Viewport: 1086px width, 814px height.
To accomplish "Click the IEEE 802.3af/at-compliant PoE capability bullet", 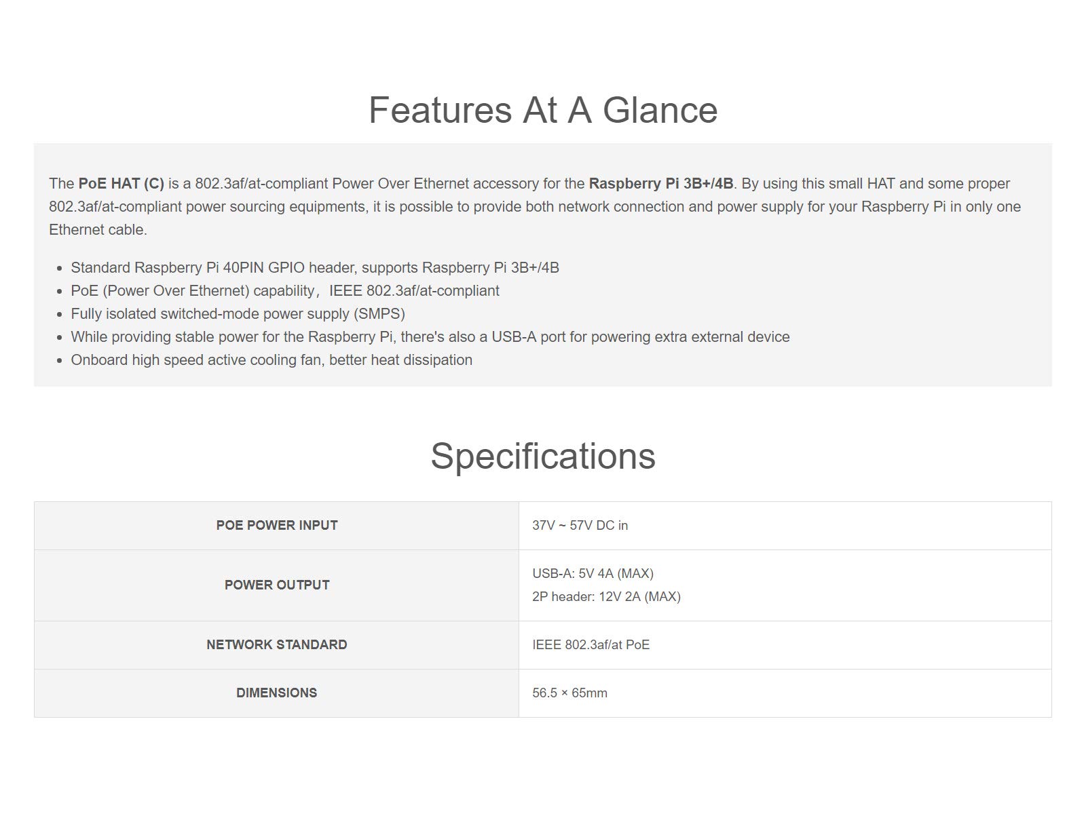I will tap(285, 291).
